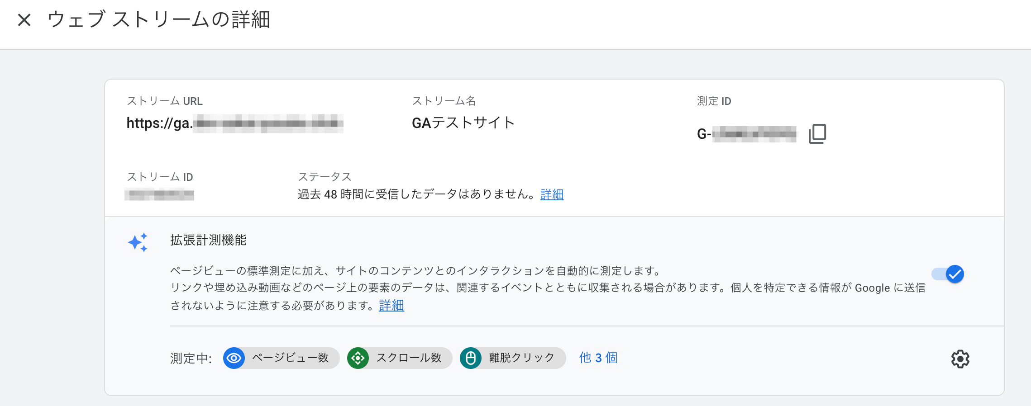Select the スクロール数 chip label
Viewport: 1031px width, 406px height.
409,358
